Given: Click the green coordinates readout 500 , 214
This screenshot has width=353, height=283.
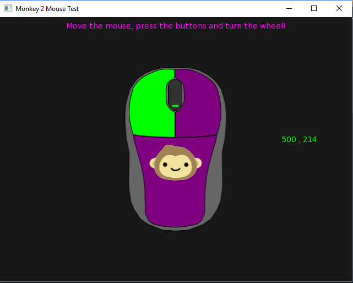Looking at the screenshot, I should (299, 139).
